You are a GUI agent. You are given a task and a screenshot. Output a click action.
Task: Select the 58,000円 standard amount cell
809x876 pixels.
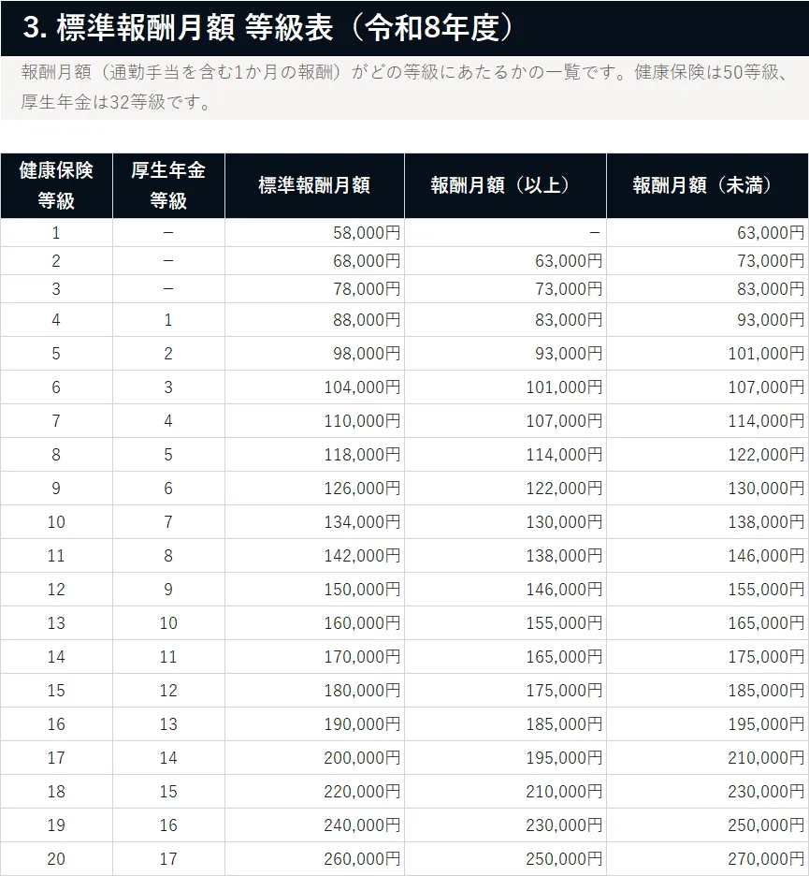click(x=314, y=232)
